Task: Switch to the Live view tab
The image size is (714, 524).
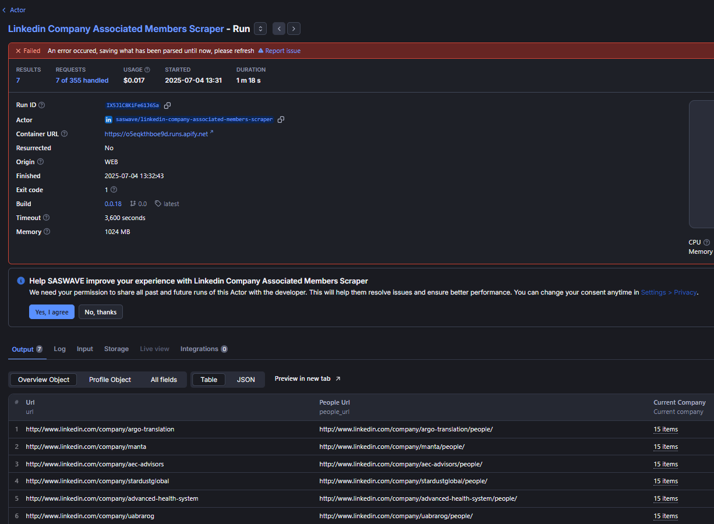Action: [154, 349]
